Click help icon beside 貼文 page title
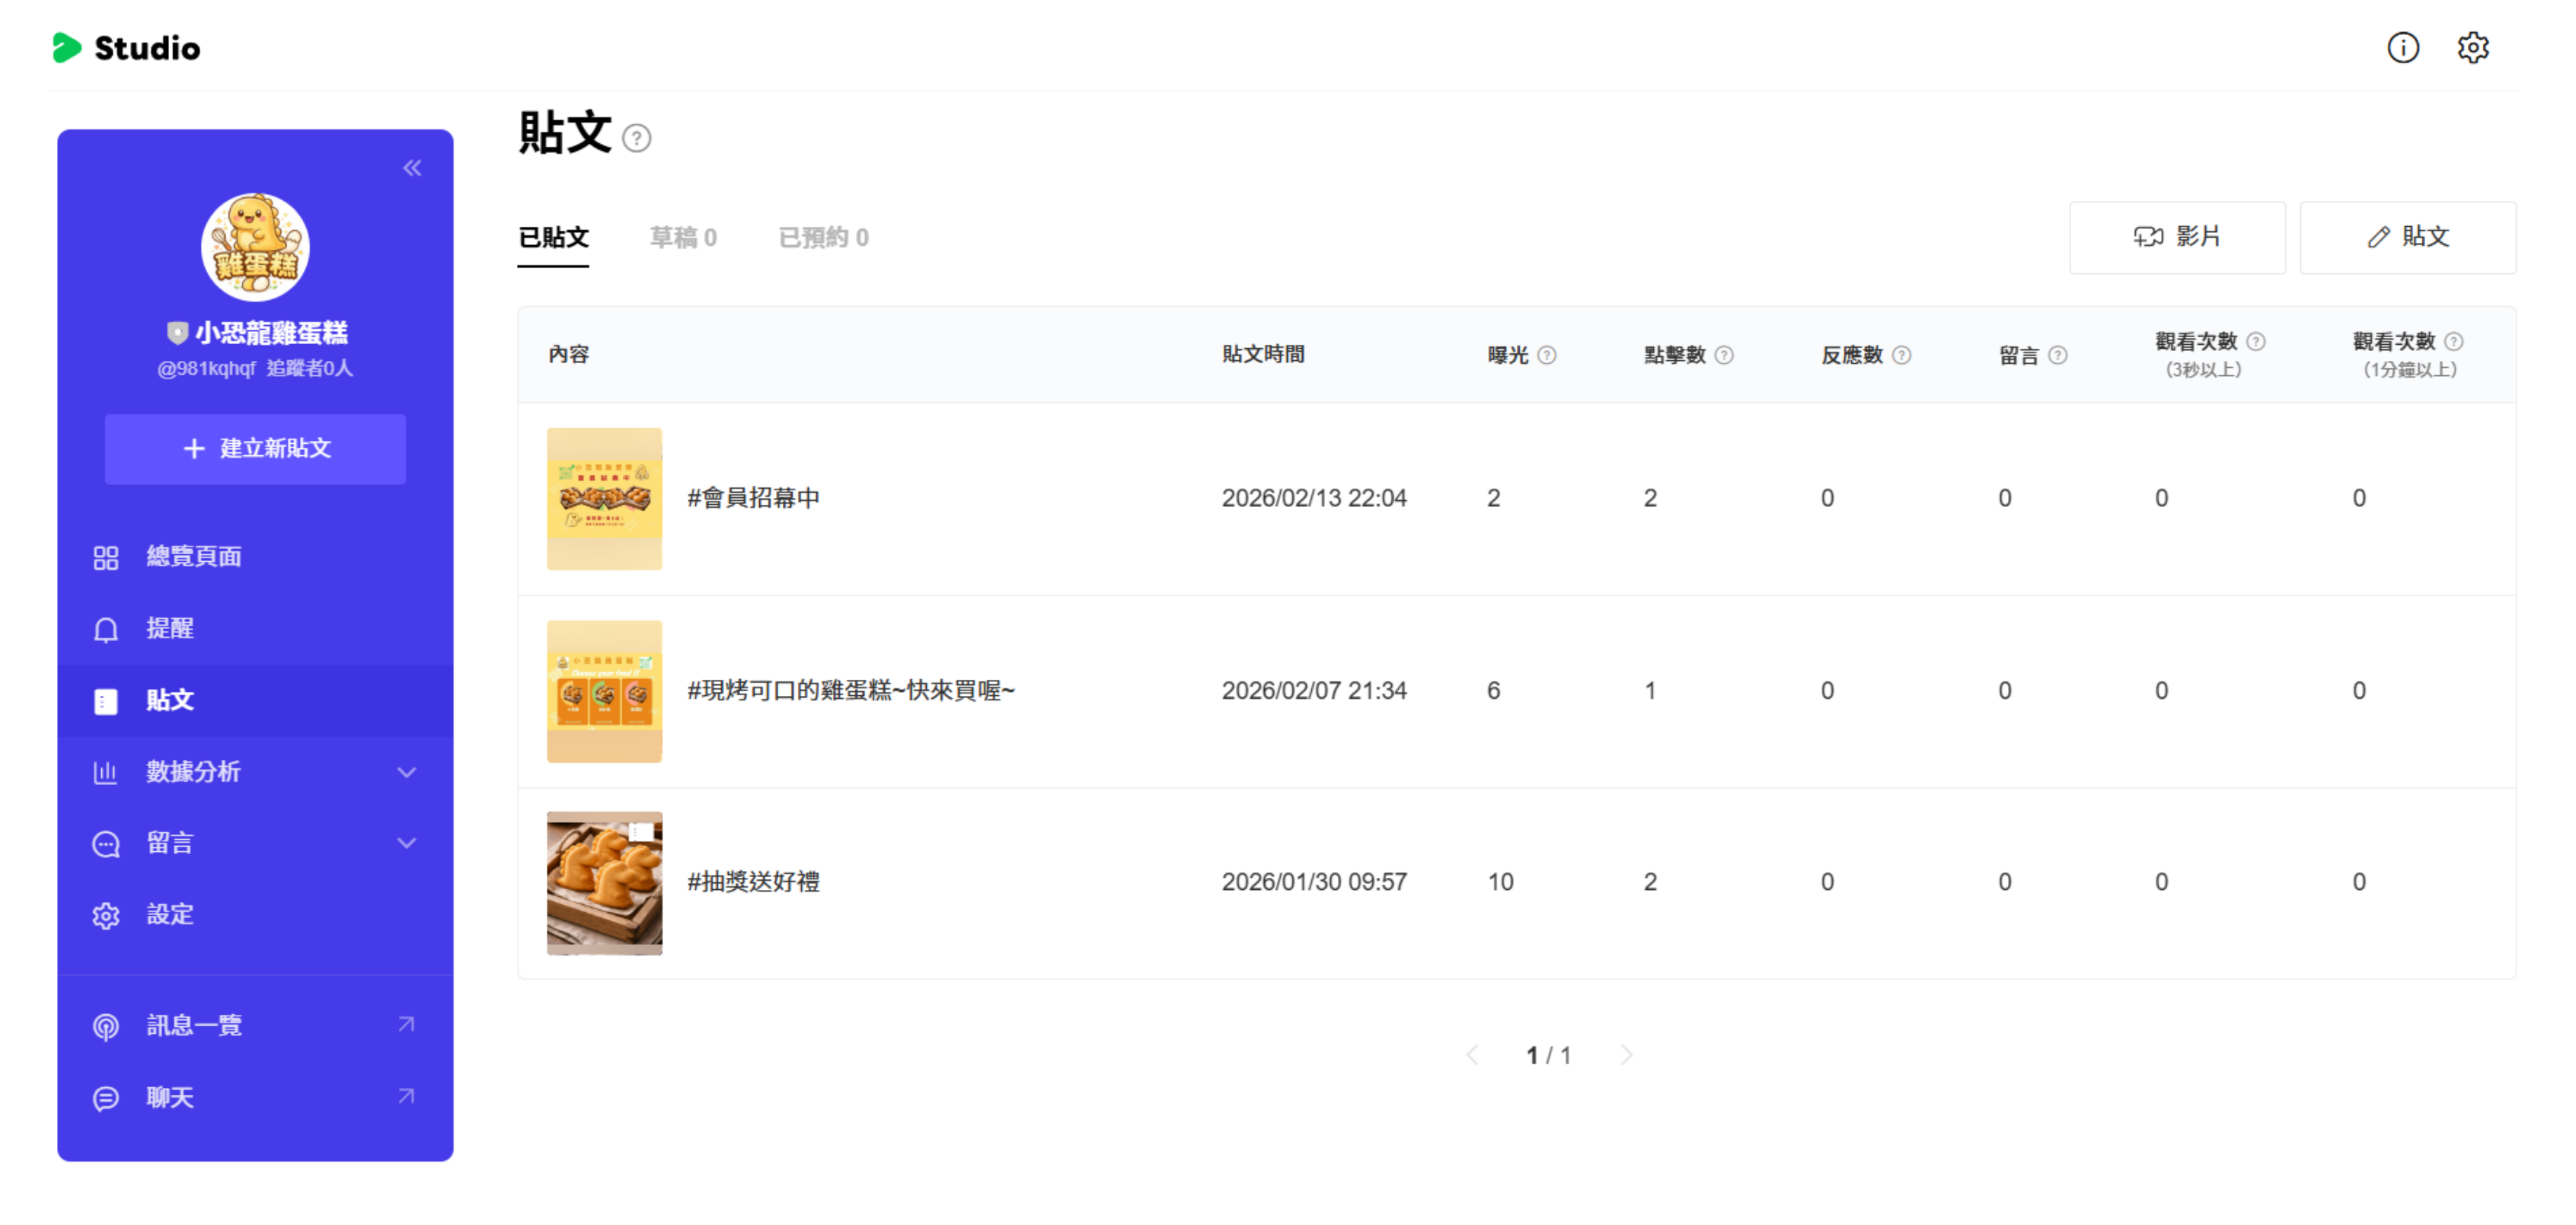The height and width of the screenshot is (1225, 2576). coord(636,138)
